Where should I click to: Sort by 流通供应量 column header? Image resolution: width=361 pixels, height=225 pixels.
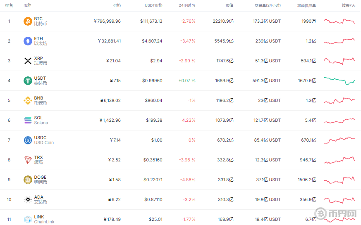306,5
